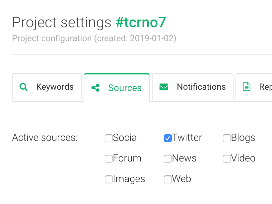Check the Images source checkbox
The width and height of the screenshot is (272, 204).
(108, 179)
